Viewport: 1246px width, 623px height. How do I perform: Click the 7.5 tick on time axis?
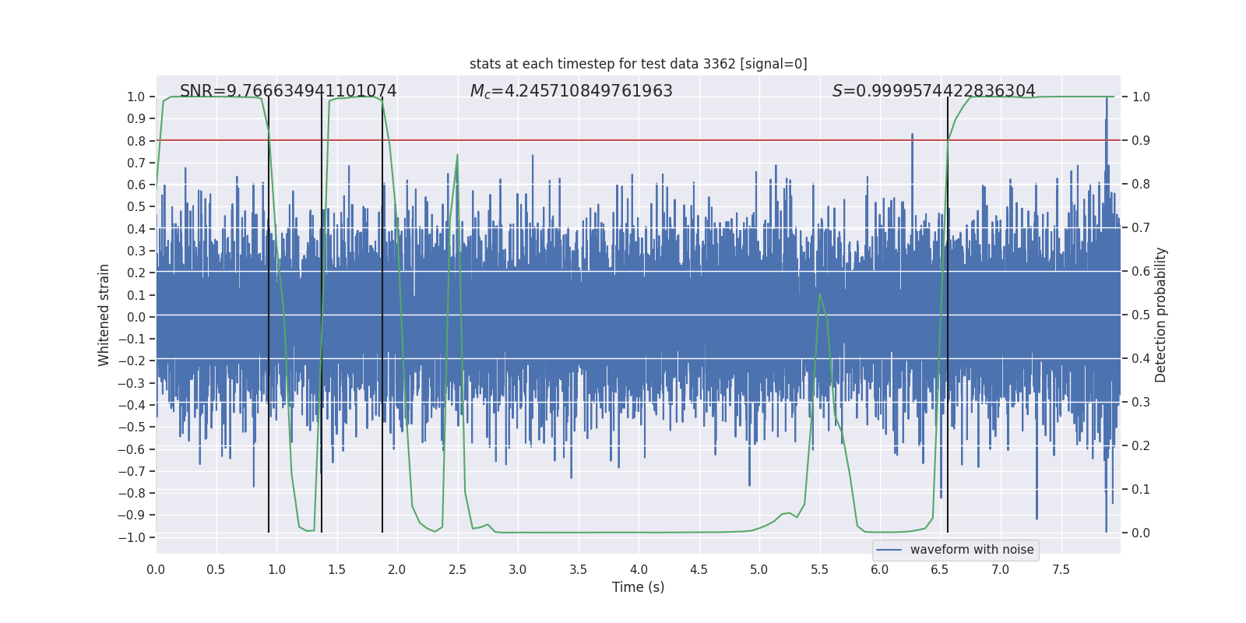pyautogui.click(x=1061, y=570)
